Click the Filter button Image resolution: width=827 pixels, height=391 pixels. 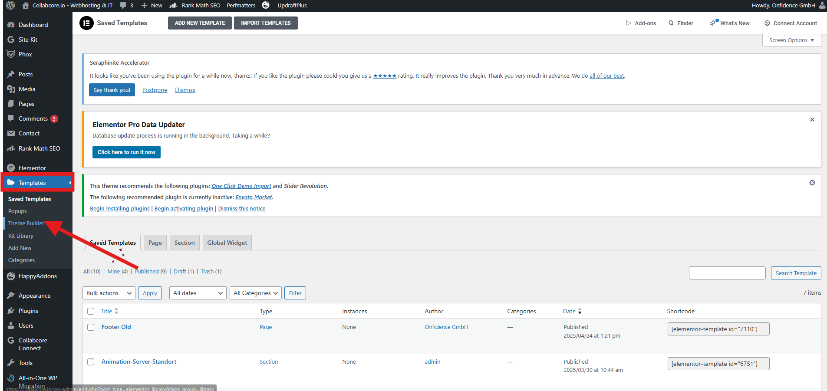(295, 293)
